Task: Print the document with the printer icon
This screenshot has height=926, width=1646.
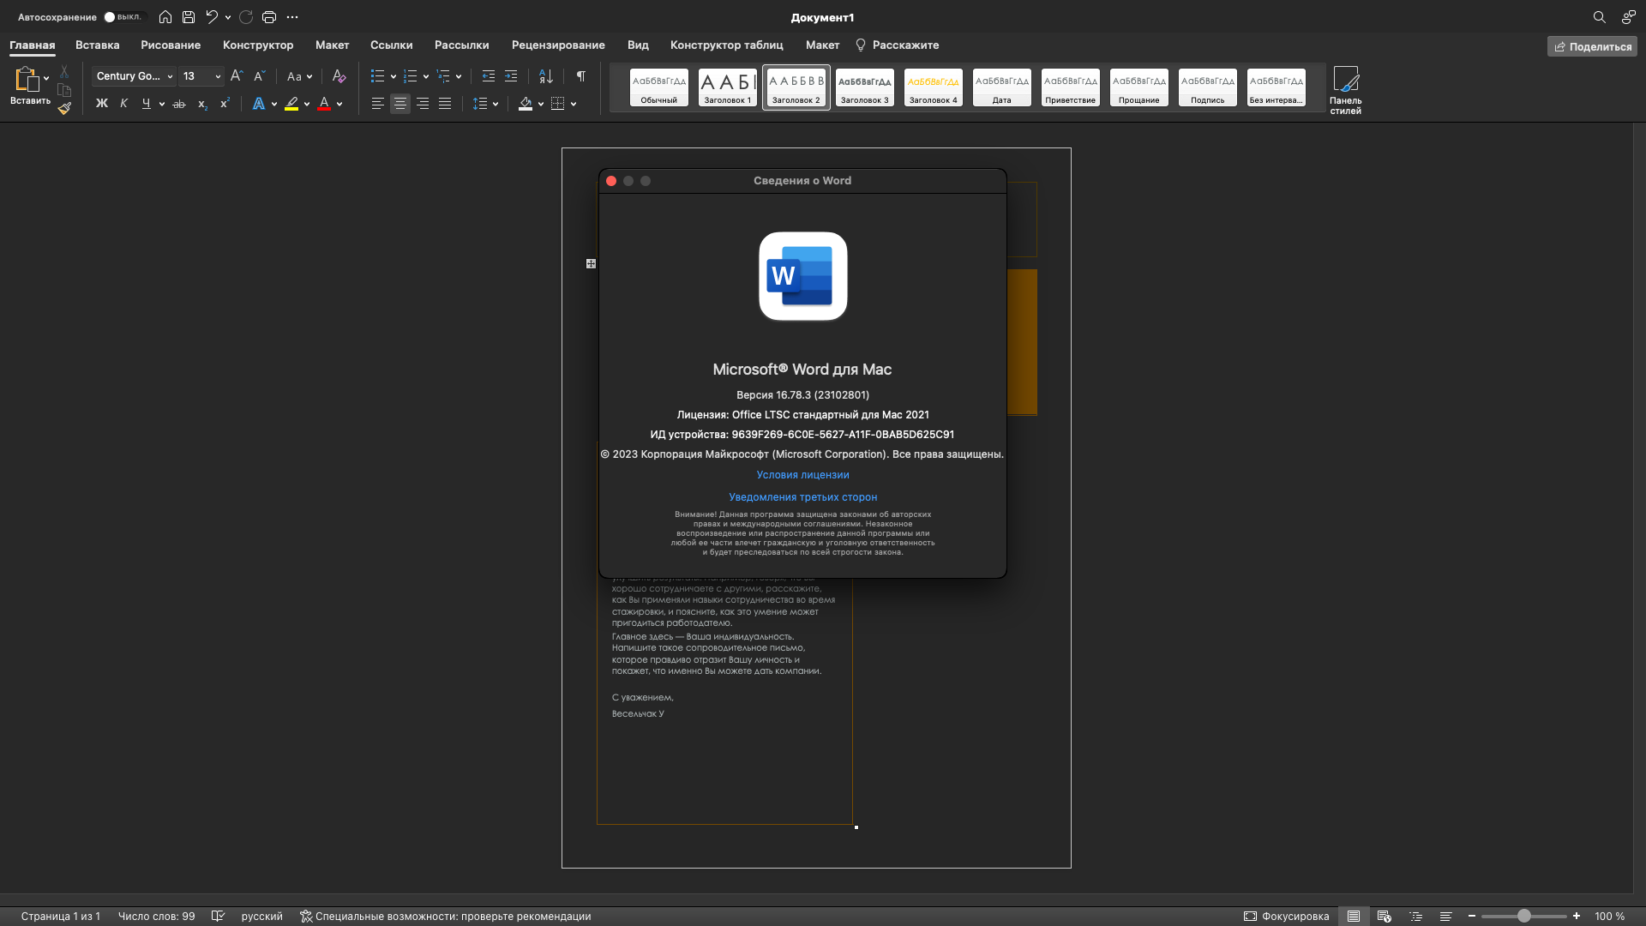Action: (269, 17)
